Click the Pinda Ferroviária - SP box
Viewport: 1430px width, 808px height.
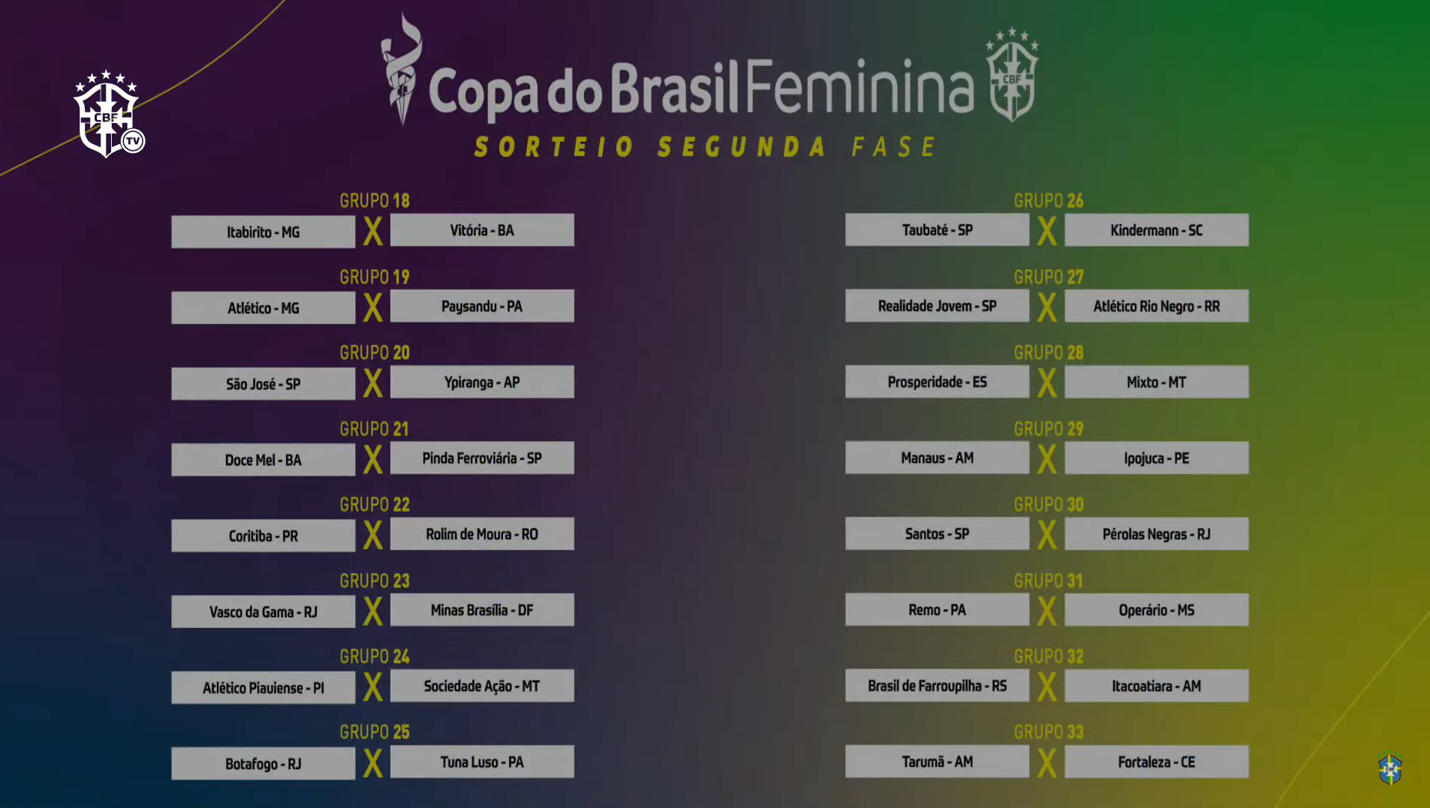482,458
